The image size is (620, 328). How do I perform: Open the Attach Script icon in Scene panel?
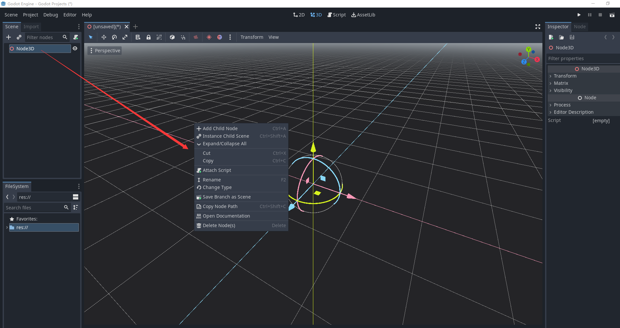pyautogui.click(x=76, y=37)
